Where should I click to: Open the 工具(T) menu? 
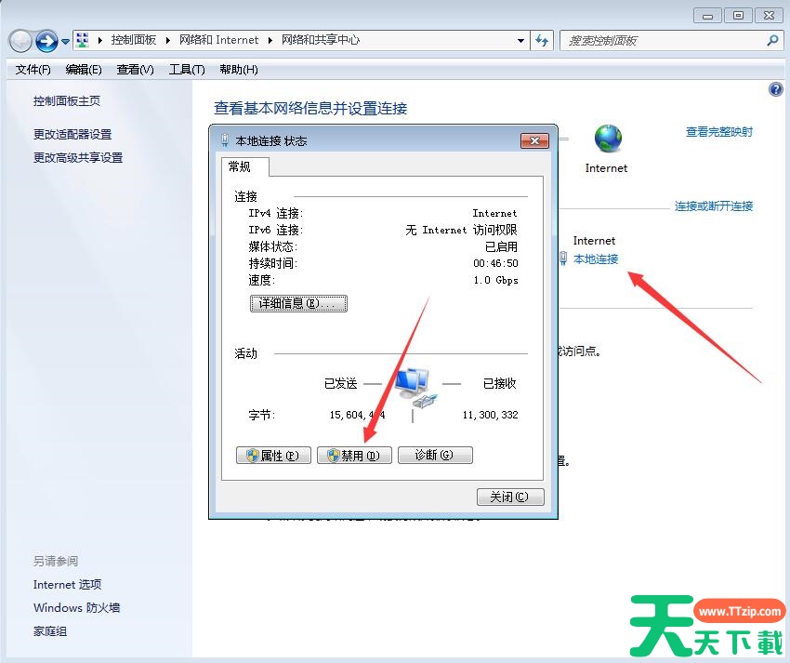[x=186, y=70]
